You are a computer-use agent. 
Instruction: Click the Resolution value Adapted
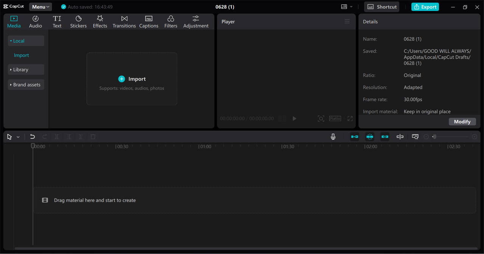click(x=413, y=87)
